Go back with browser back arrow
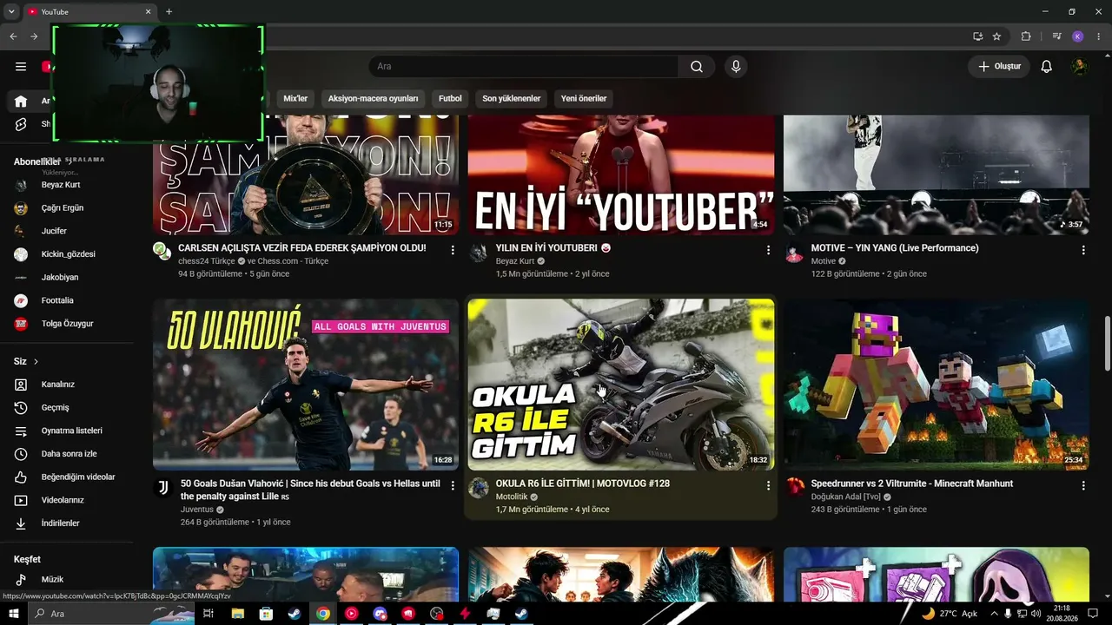 13,36
